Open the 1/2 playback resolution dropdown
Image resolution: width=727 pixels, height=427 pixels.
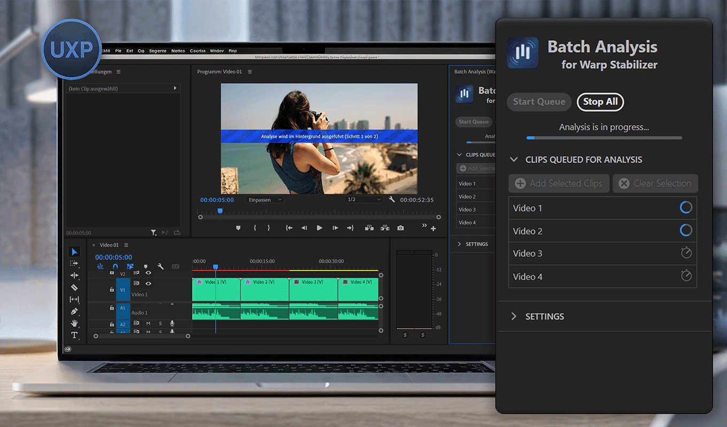click(x=364, y=200)
